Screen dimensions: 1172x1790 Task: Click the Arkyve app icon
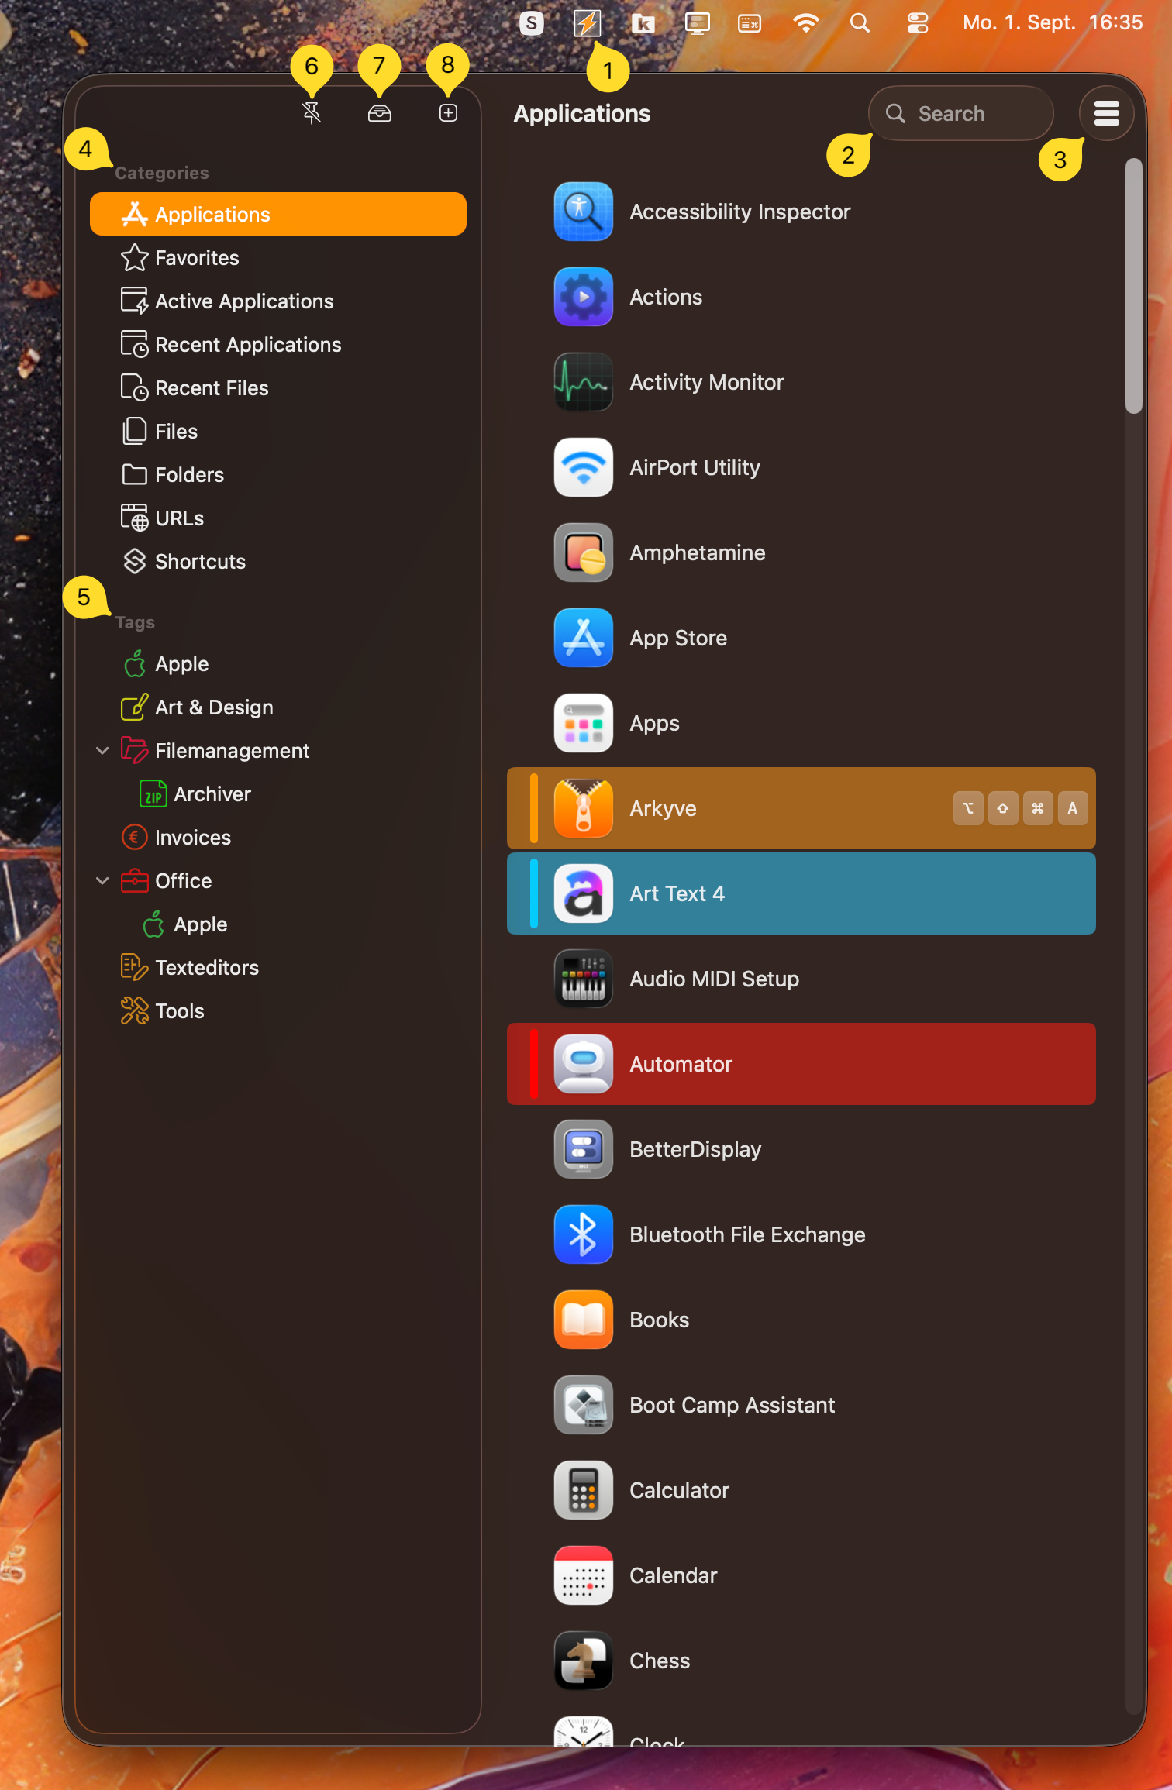click(584, 808)
